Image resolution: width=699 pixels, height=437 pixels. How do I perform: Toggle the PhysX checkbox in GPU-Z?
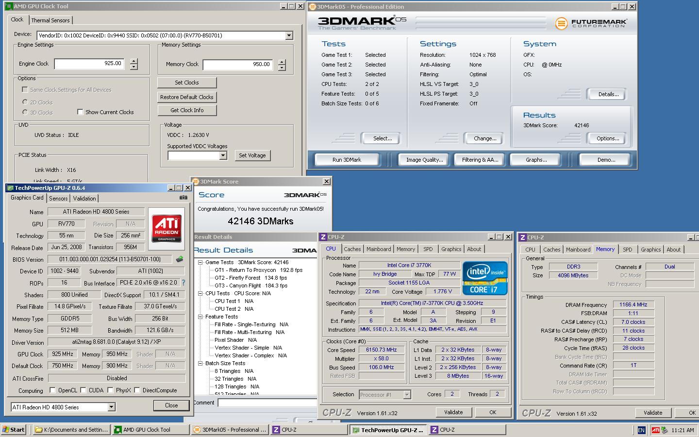111,390
